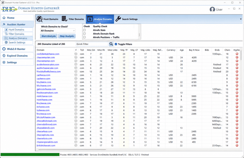The width and height of the screenshot is (244, 158).
Task: Click the Quick Filter input field
Action: coord(92,44)
